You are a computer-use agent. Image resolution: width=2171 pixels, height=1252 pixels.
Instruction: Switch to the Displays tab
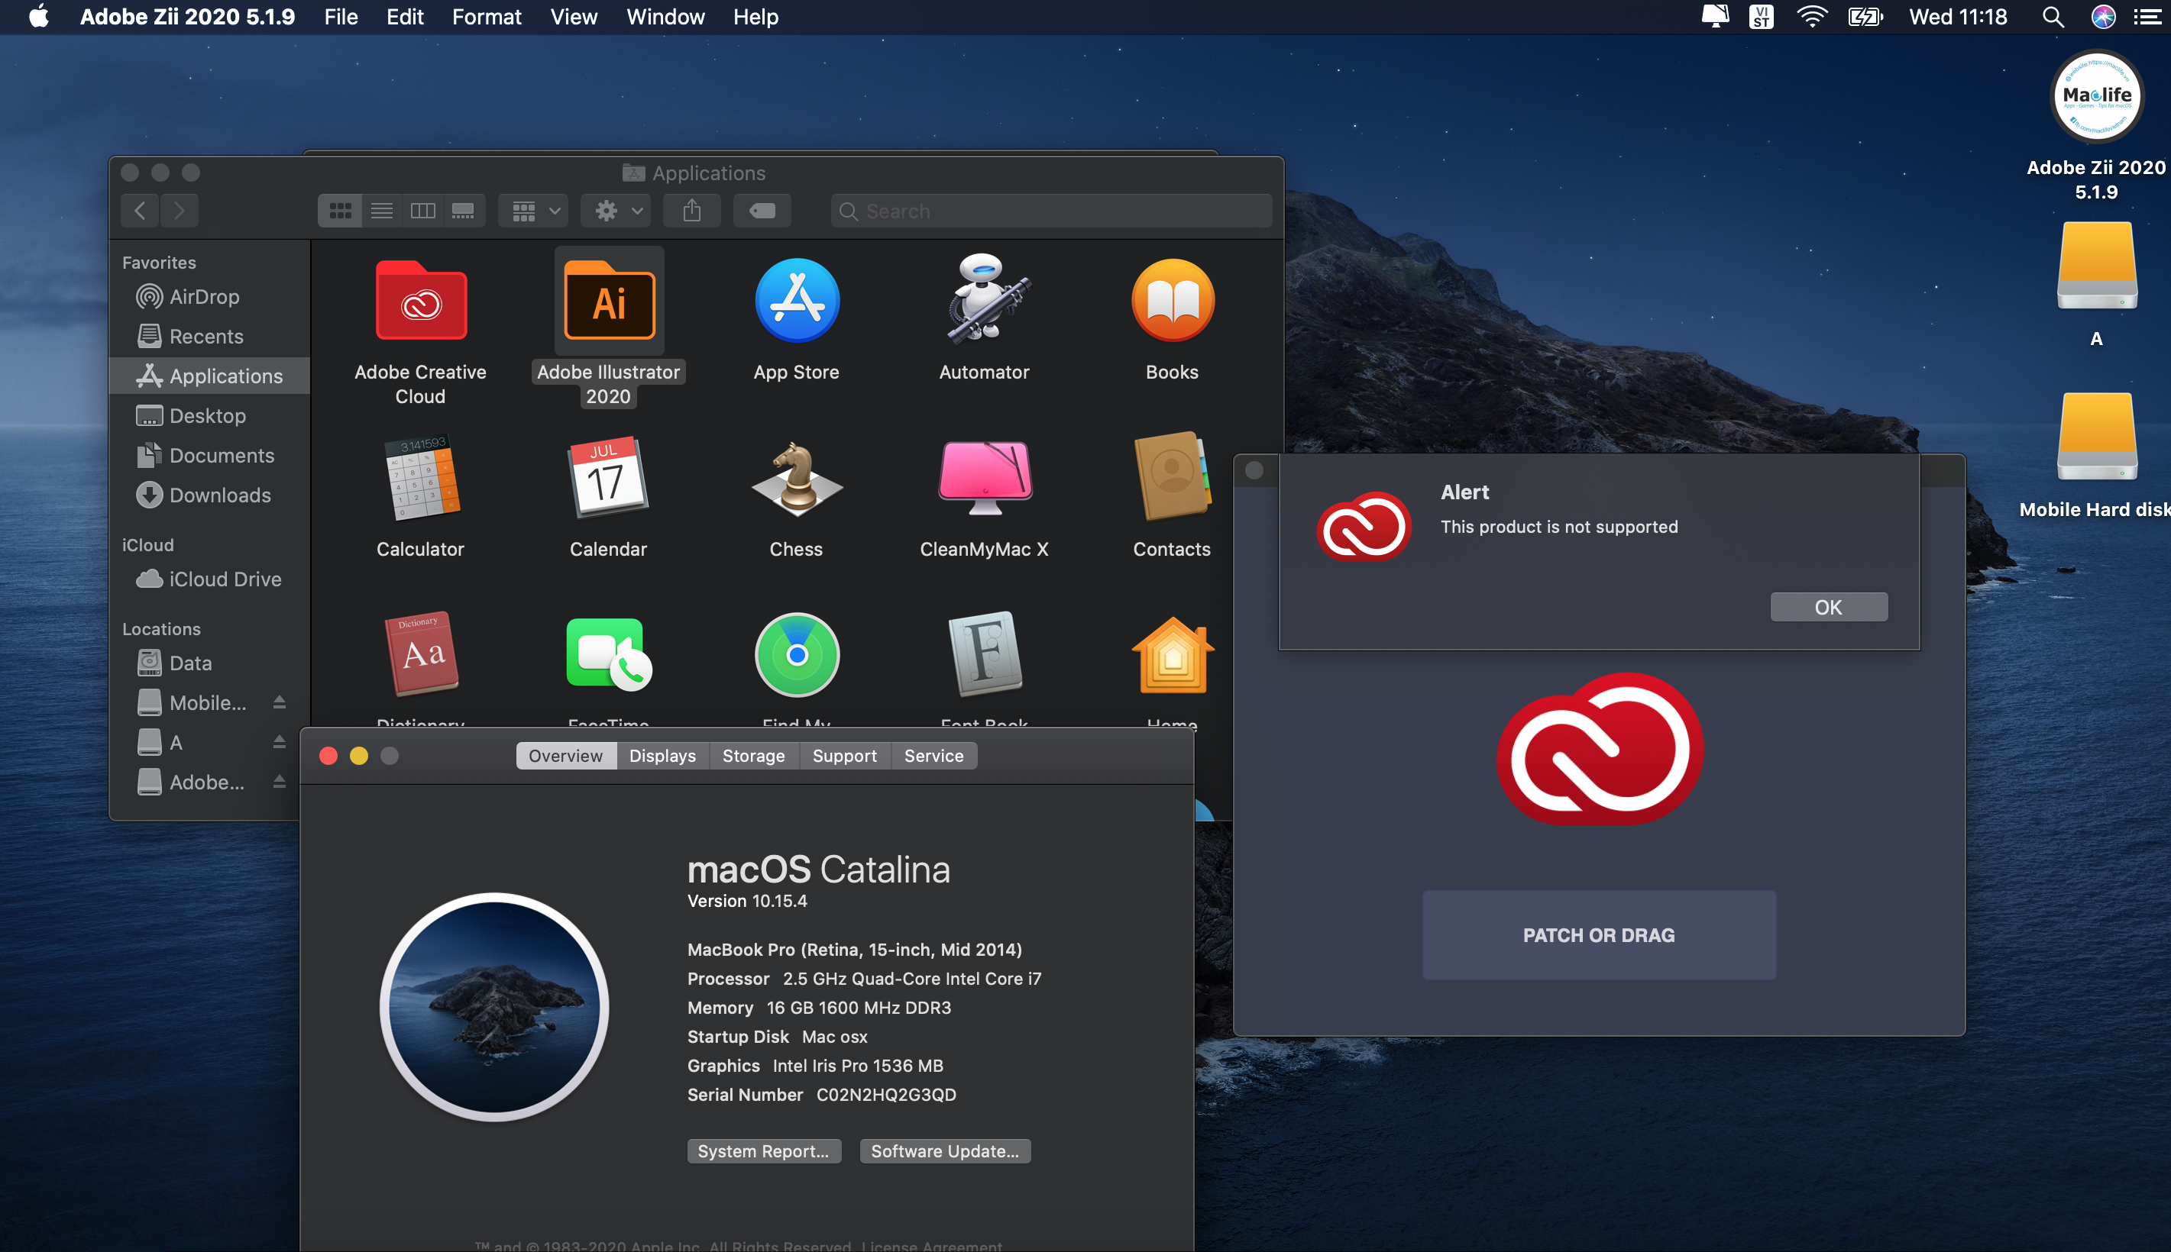click(x=662, y=756)
